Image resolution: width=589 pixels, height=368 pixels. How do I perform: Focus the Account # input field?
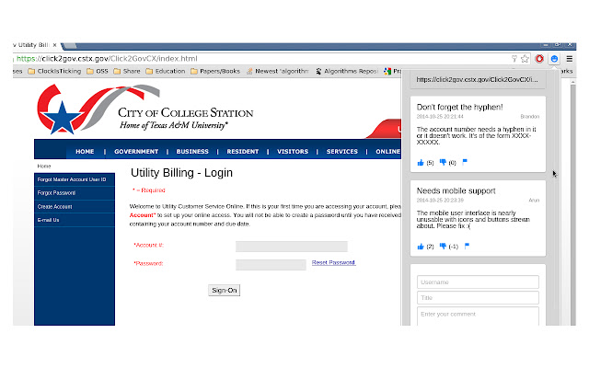point(292,247)
